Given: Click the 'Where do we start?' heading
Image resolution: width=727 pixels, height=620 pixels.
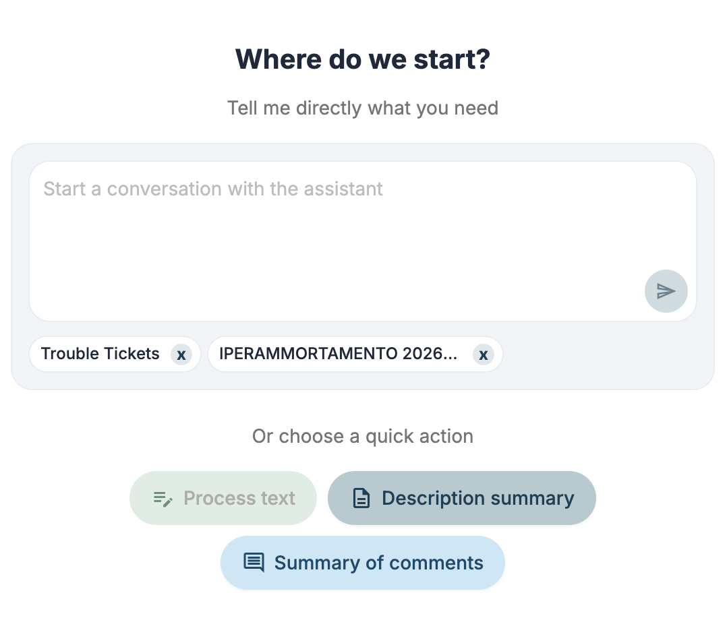Looking at the screenshot, I should [x=363, y=59].
